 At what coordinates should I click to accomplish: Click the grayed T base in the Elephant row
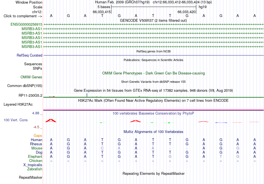(x=221, y=156)
